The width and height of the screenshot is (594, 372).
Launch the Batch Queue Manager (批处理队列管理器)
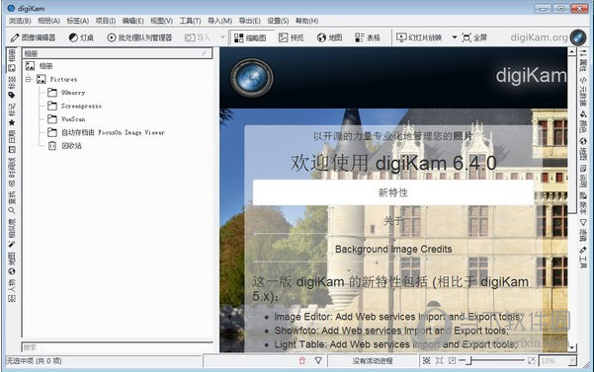coord(139,37)
